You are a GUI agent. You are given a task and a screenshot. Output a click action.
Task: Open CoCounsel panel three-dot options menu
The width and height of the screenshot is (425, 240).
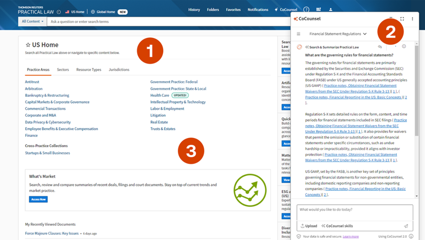coord(412,19)
